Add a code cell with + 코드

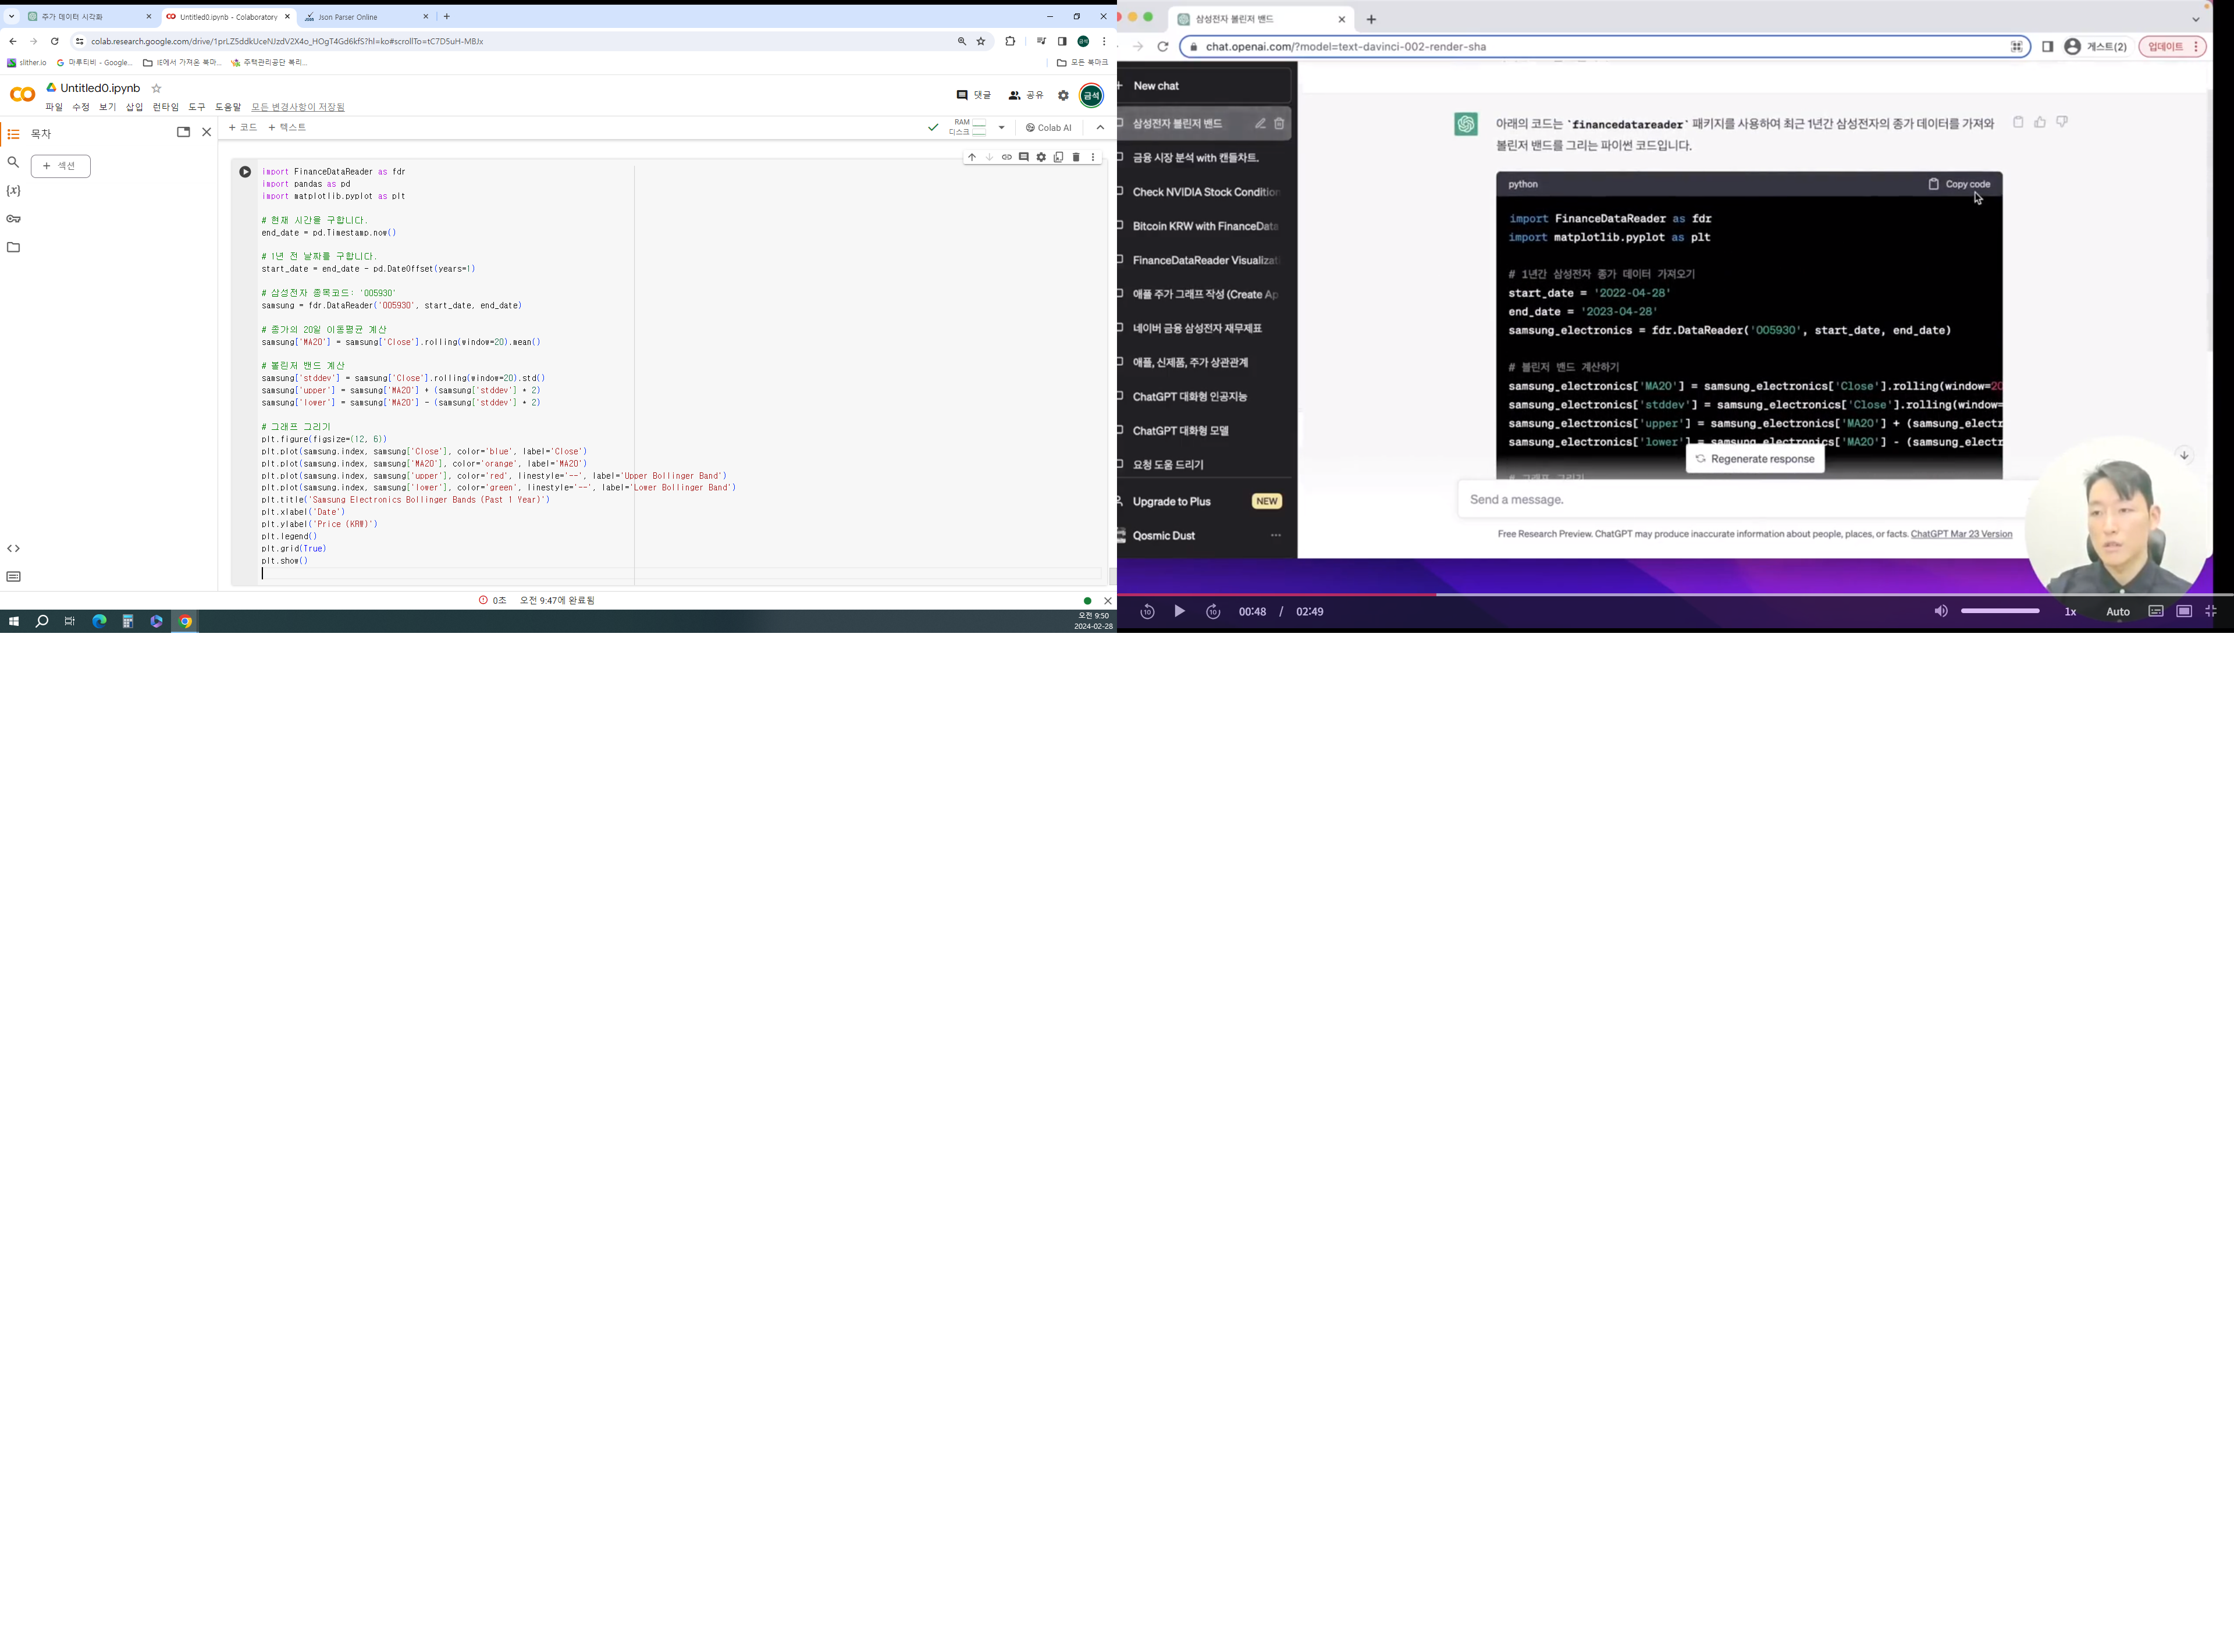pyautogui.click(x=243, y=128)
